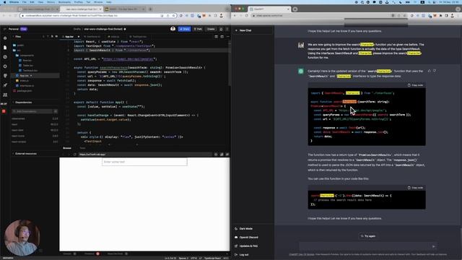Click Try again in ChatGPT
This screenshot has height=260, width=462.
point(368,236)
